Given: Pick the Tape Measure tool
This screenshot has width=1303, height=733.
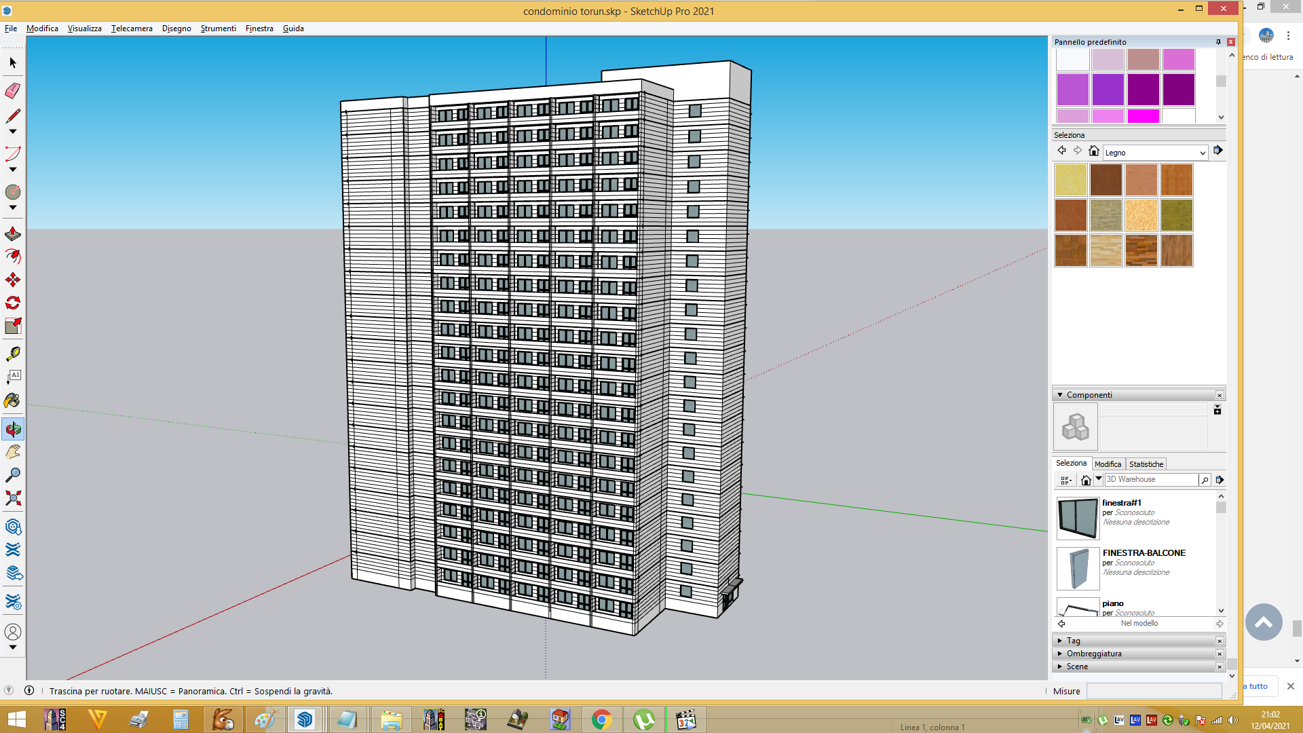Looking at the screenshot, I should click(x=13, y=354).
